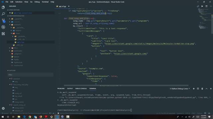
Task: Open test.py in the file tree
Action: (x=16, y=57)
